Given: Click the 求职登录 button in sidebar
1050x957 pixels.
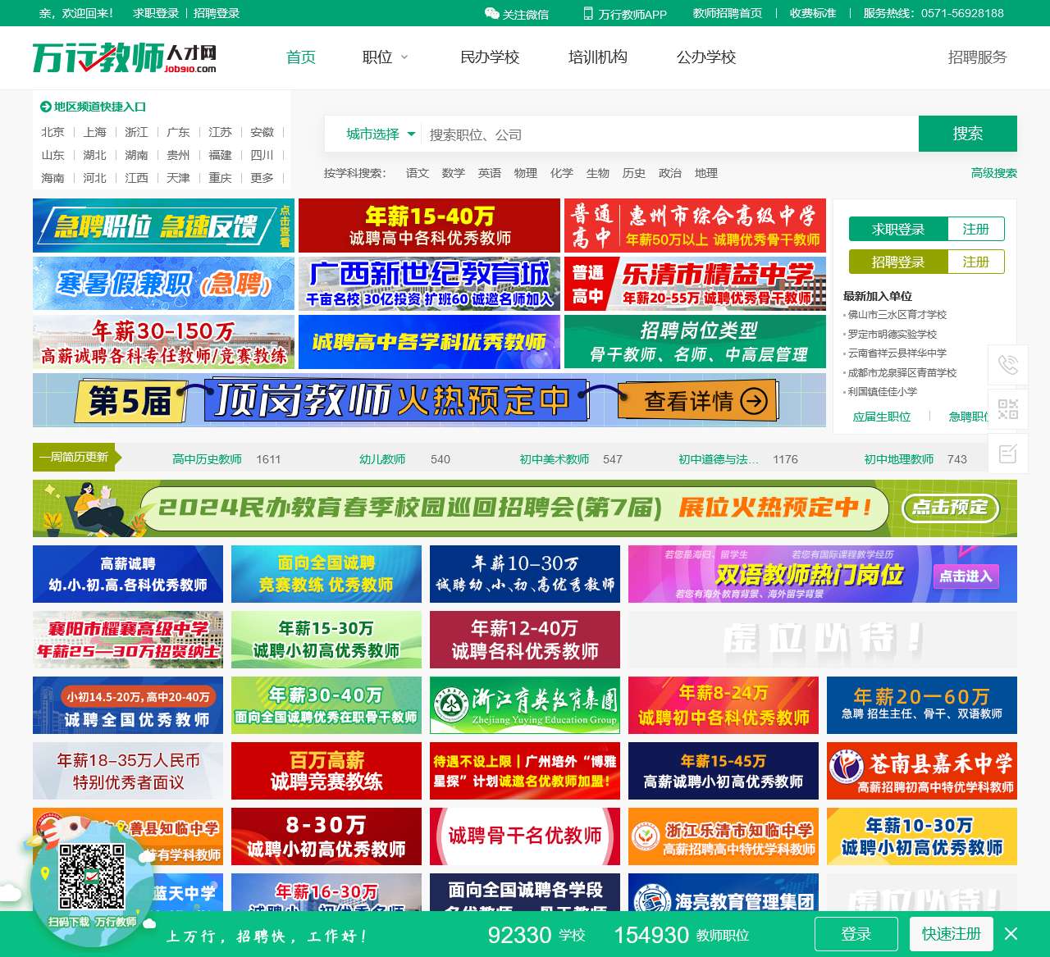Looking at the screenshot, I should 898,230.
